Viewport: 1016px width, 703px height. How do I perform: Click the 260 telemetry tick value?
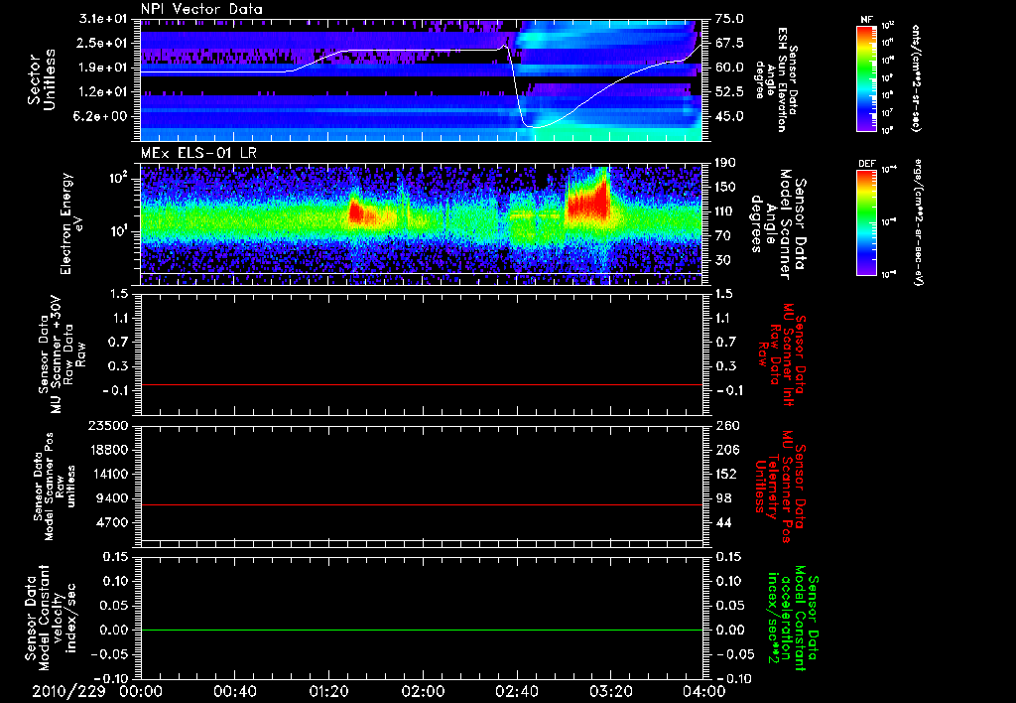point(725,425)
